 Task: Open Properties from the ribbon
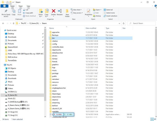click(88, 12)
